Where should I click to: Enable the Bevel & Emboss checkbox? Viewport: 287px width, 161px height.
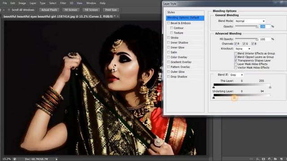point(169,23)
